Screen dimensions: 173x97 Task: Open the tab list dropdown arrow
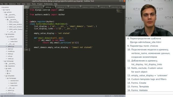[124, 7]
